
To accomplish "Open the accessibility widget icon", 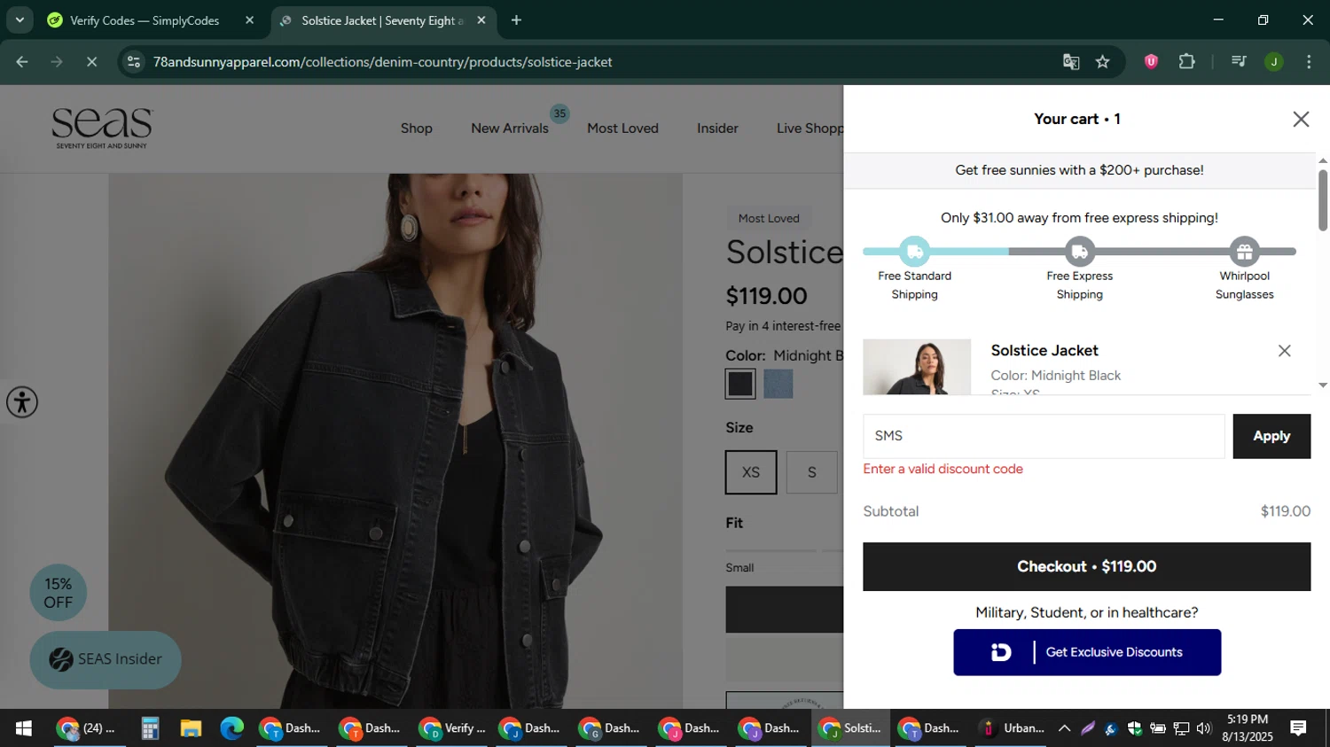I will (22, 402).
